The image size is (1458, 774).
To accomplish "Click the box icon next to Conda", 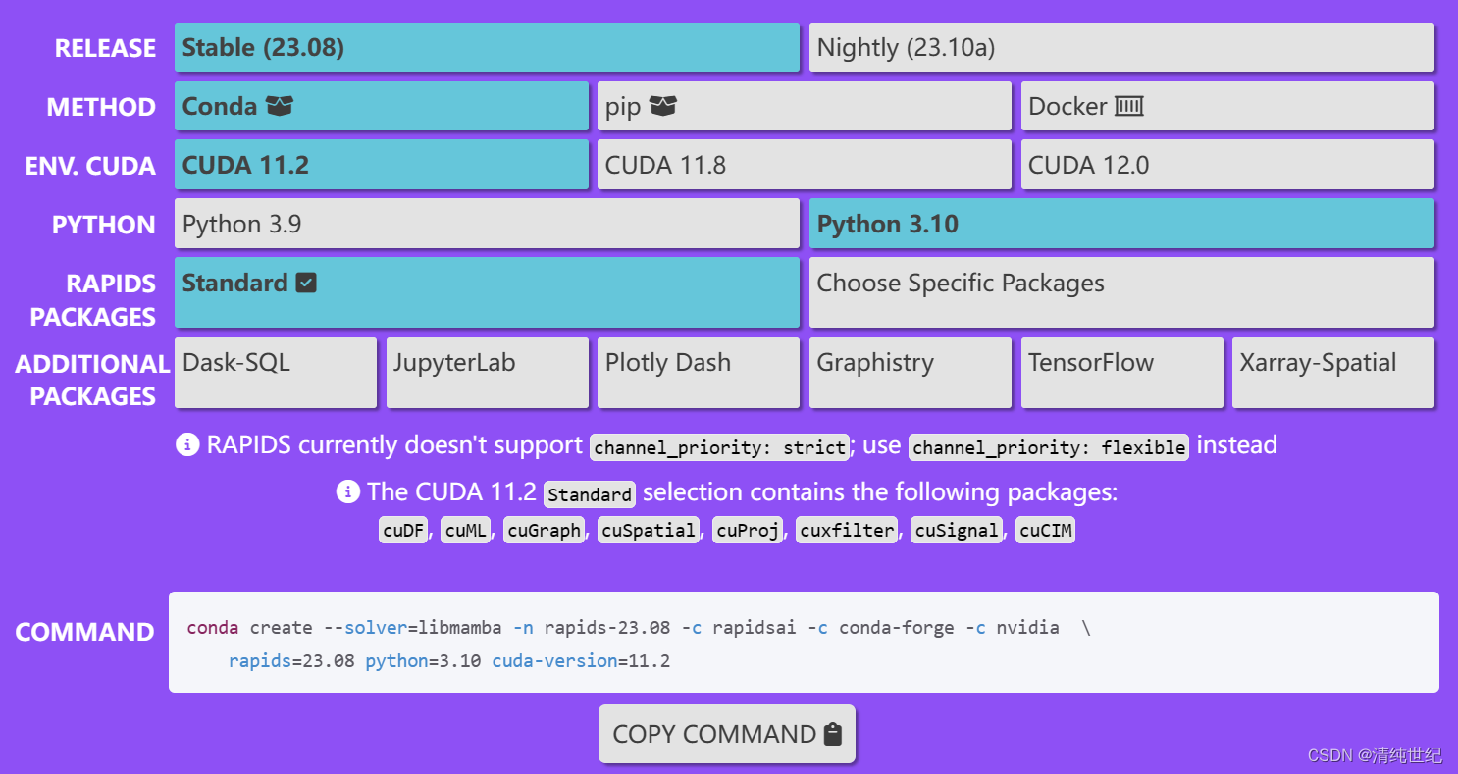I will (x=280, y=106).
